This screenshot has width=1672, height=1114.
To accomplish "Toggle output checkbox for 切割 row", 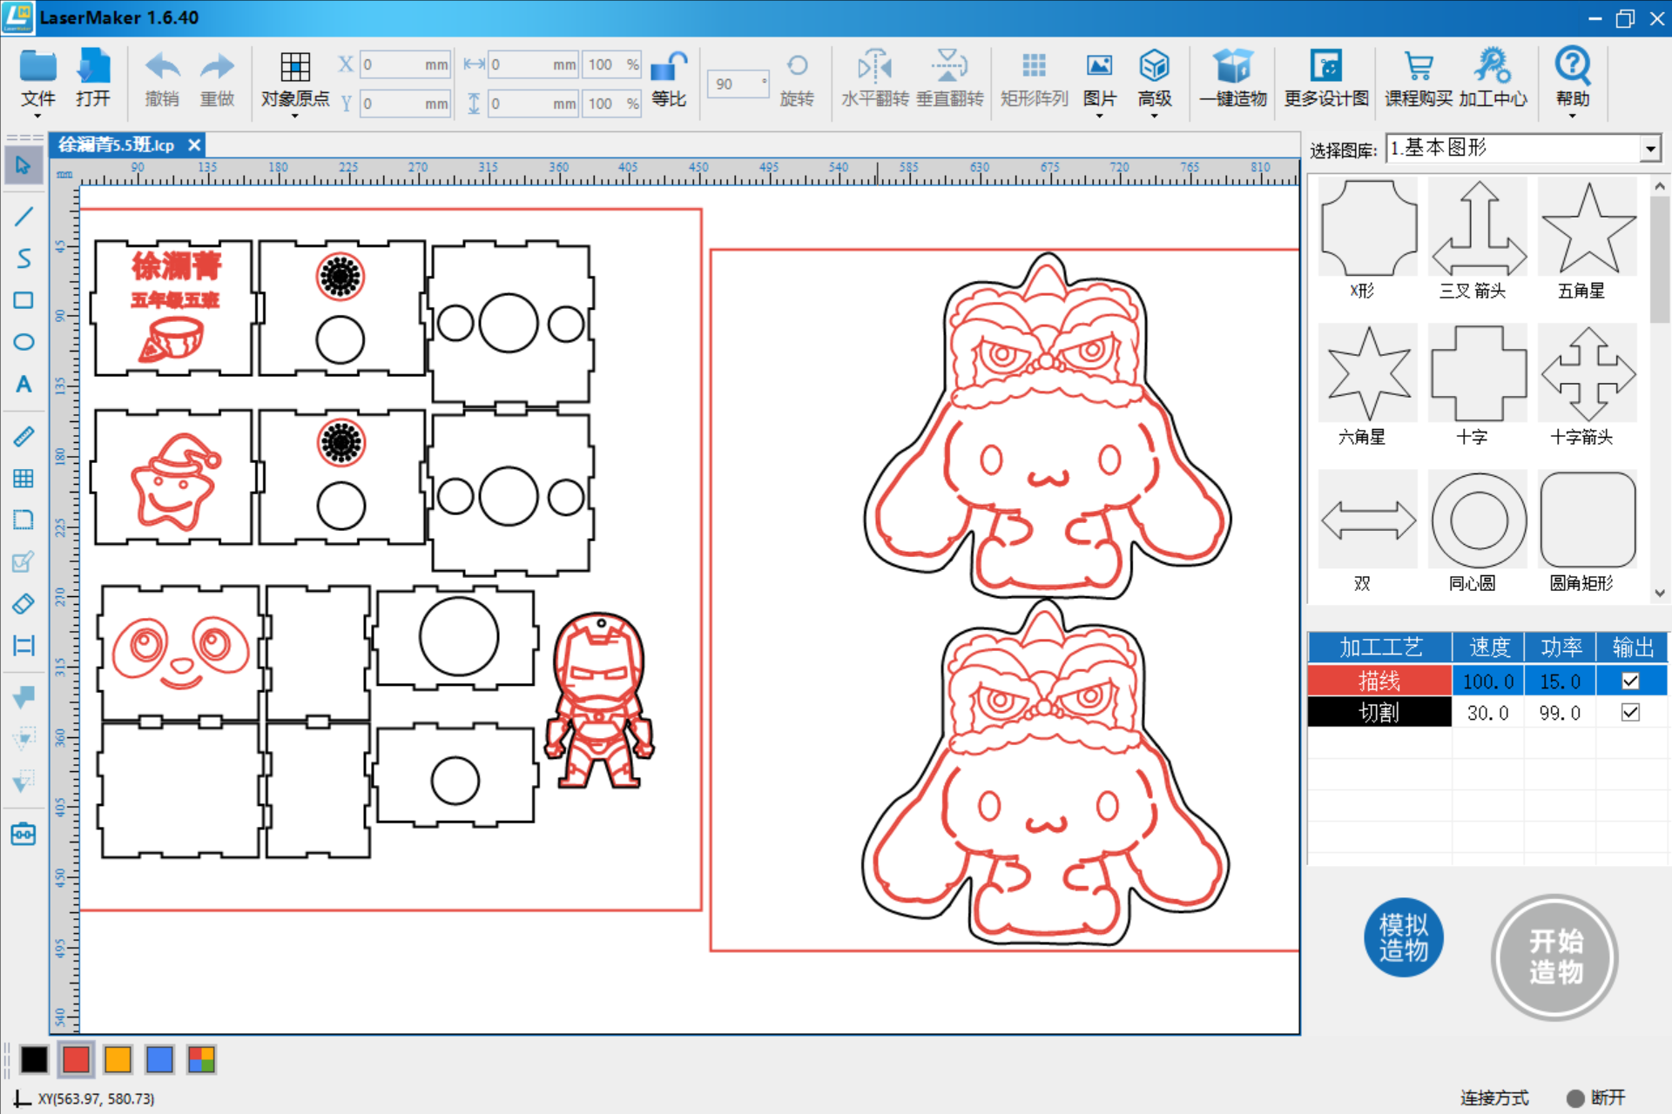I will pyautogui.click(x=1630, y=712).
